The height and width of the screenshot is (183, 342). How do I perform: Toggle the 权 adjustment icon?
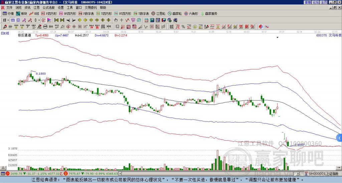[43, 20]
